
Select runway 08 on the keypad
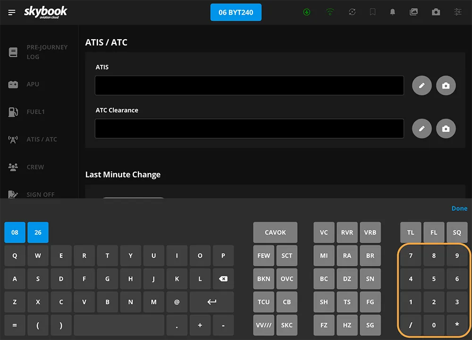coord(15,232)
